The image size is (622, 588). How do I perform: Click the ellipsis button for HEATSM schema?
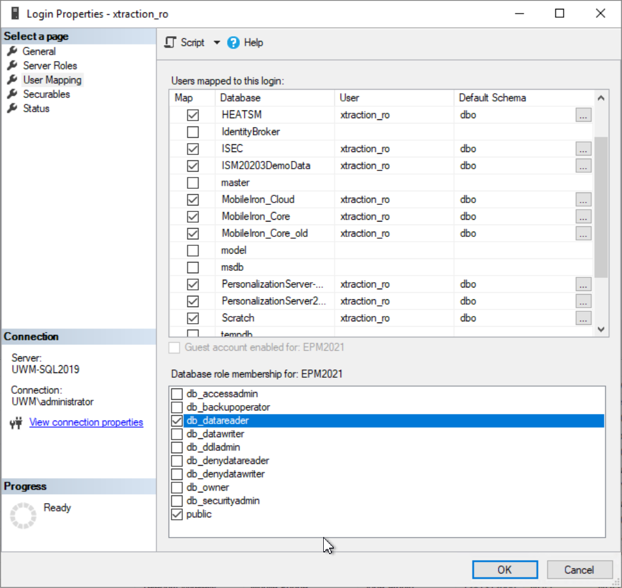583,115
